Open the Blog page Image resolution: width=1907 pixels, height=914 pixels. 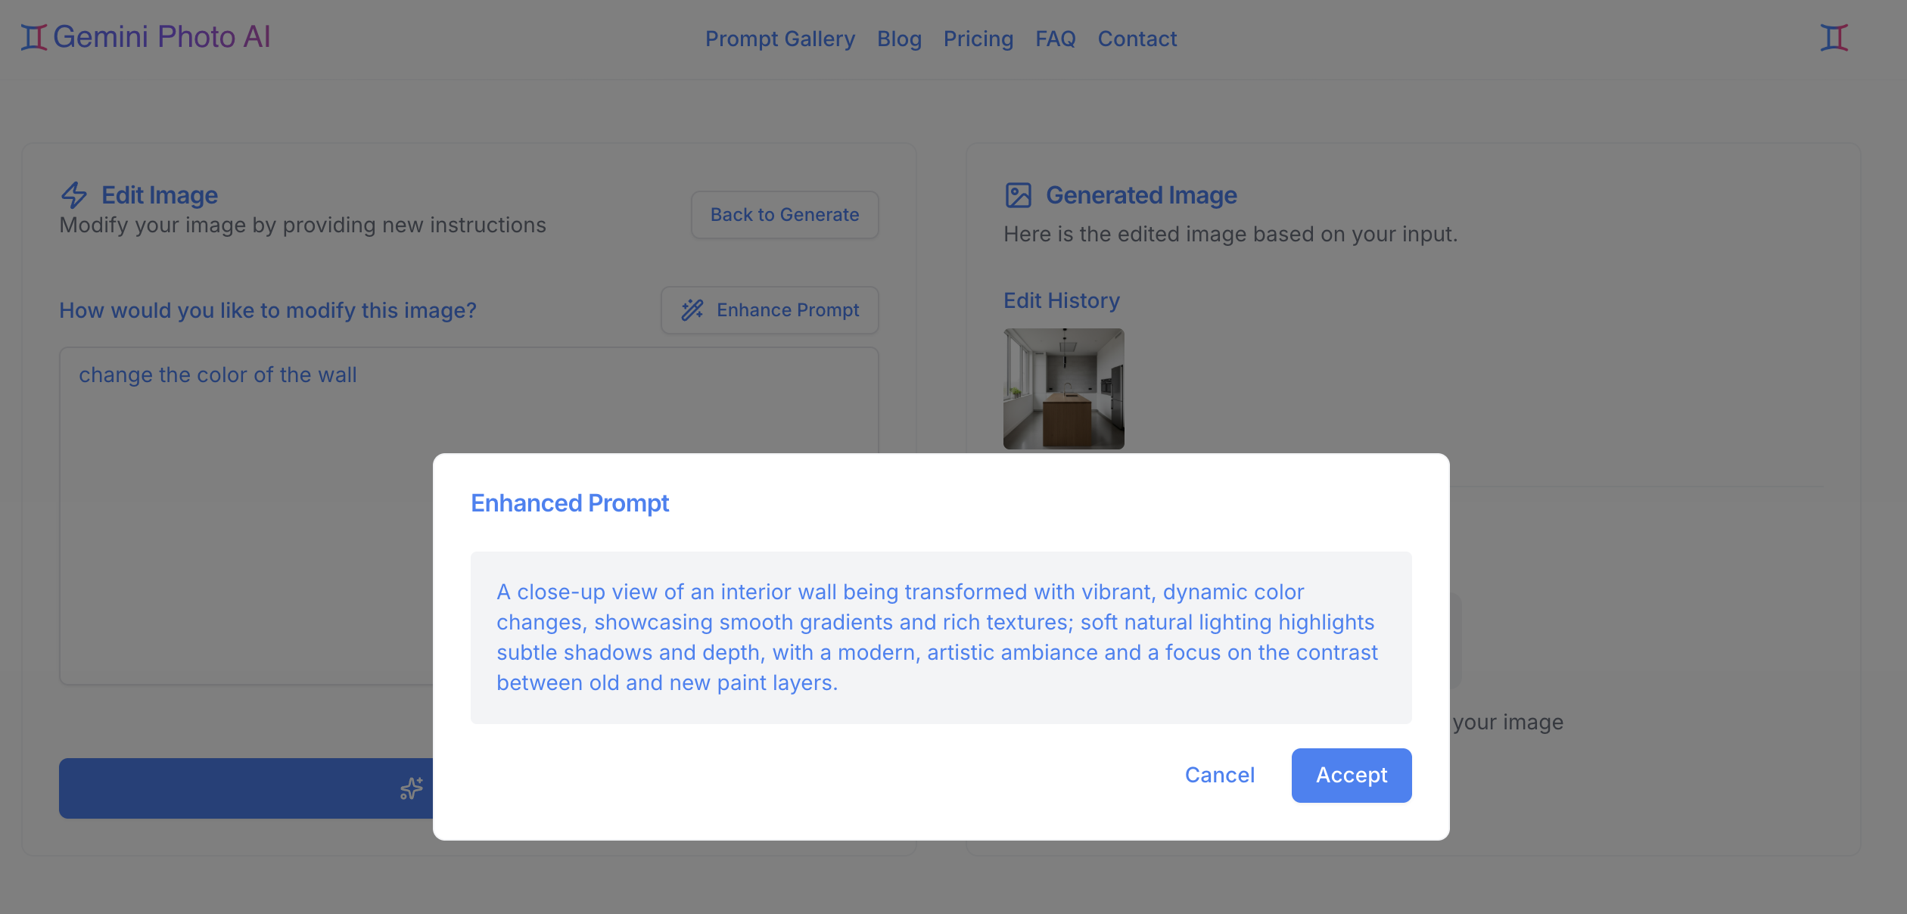click(x=898, y=39)
